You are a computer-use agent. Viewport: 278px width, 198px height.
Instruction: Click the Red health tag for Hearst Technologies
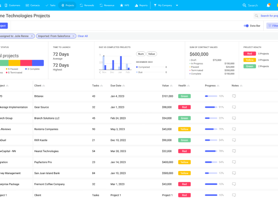(x=184, y=151)
